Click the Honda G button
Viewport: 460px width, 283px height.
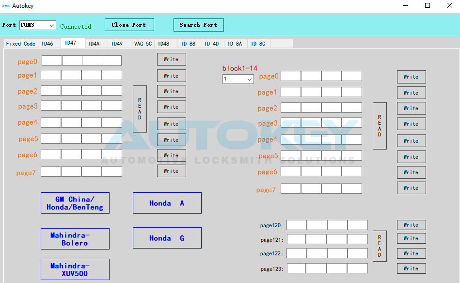point(167,238)
